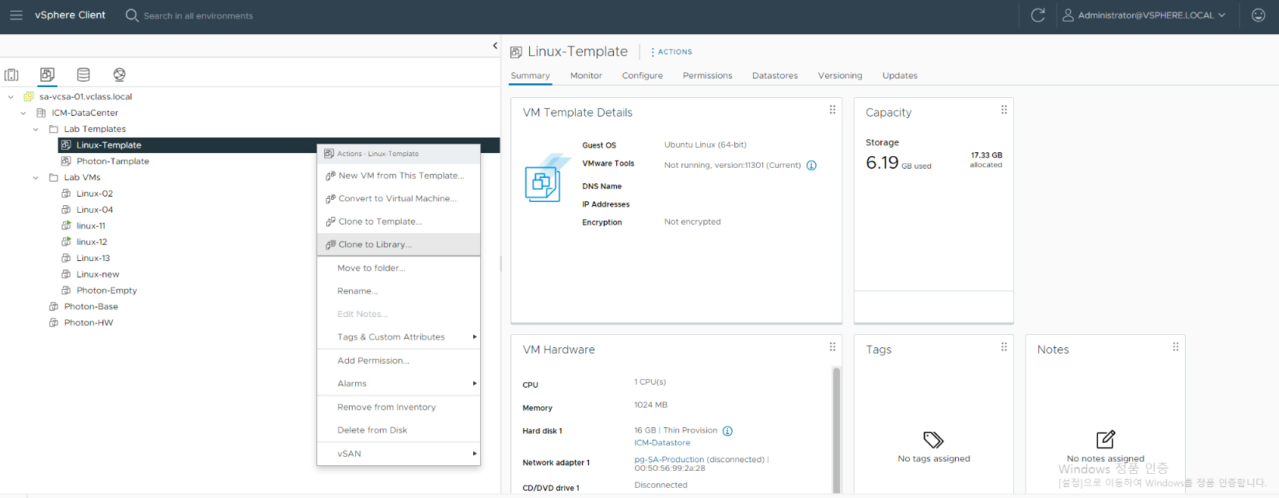Switch to the Configure tab
Viewport: 1279px width, 498px height.
click(642, 76)
